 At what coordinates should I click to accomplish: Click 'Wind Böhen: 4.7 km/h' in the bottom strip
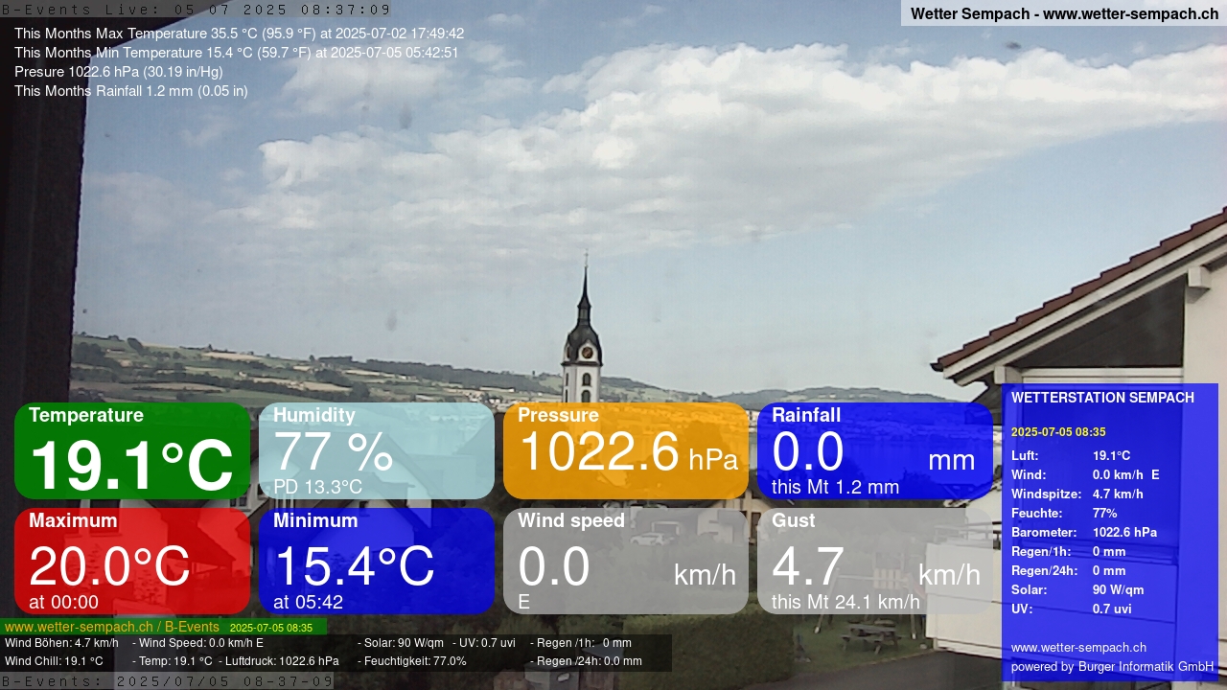click(61, 643)
